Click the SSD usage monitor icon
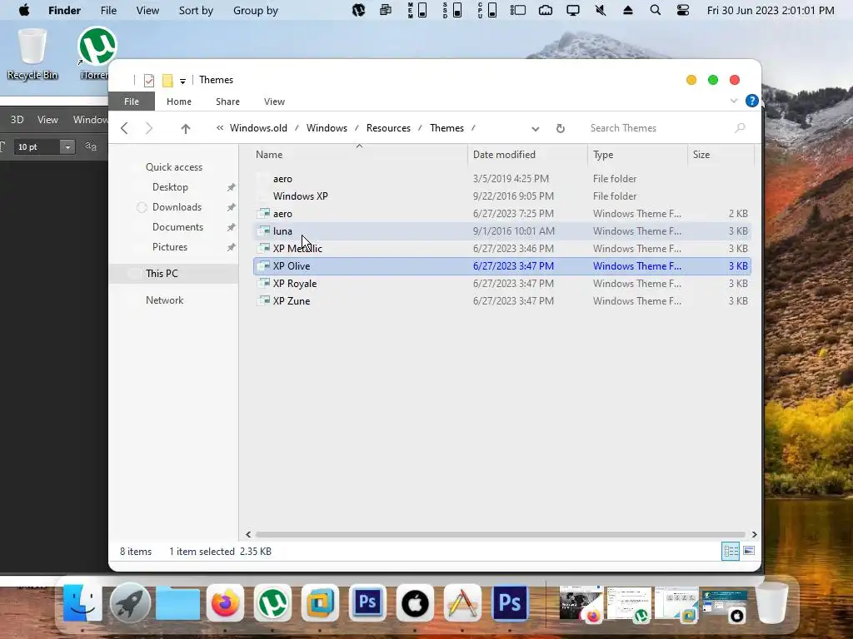 click(x=452, y=10)
